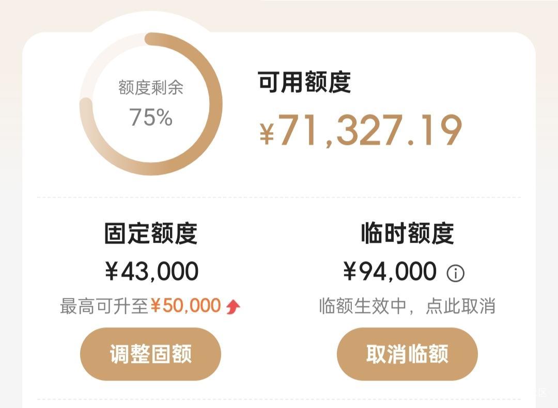Click the 可用额度 heading
Screen dimensions: 558x408
304,82
